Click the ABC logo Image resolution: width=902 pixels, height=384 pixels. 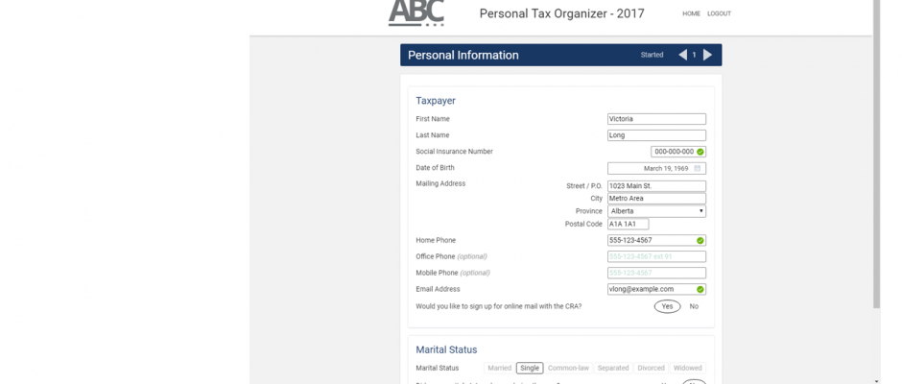click(415, 13)
